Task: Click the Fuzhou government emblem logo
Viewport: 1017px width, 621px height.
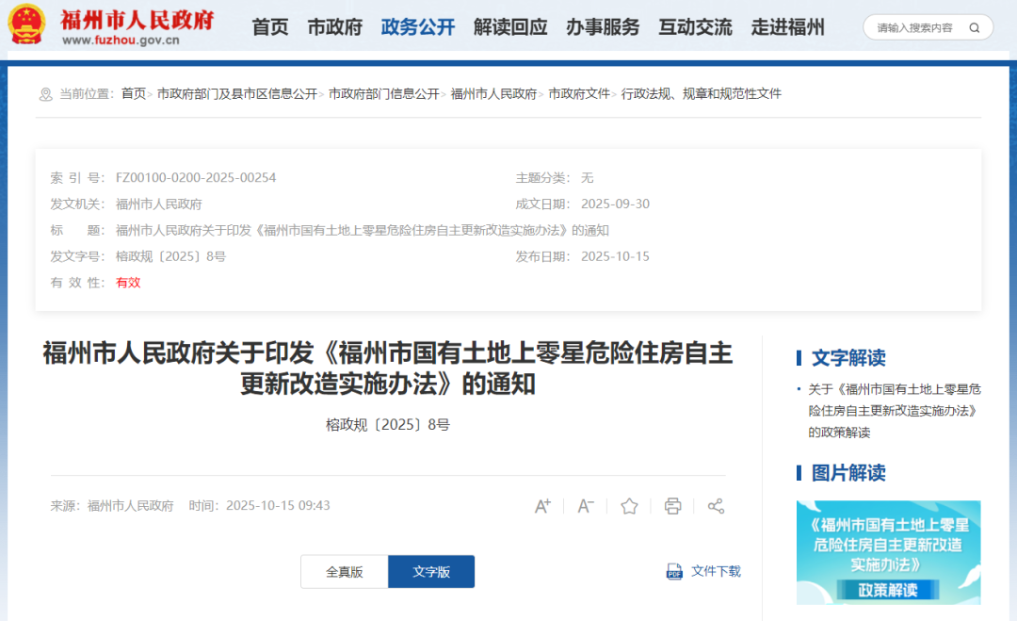Action: pyautogui.click(x=27, y=25)
